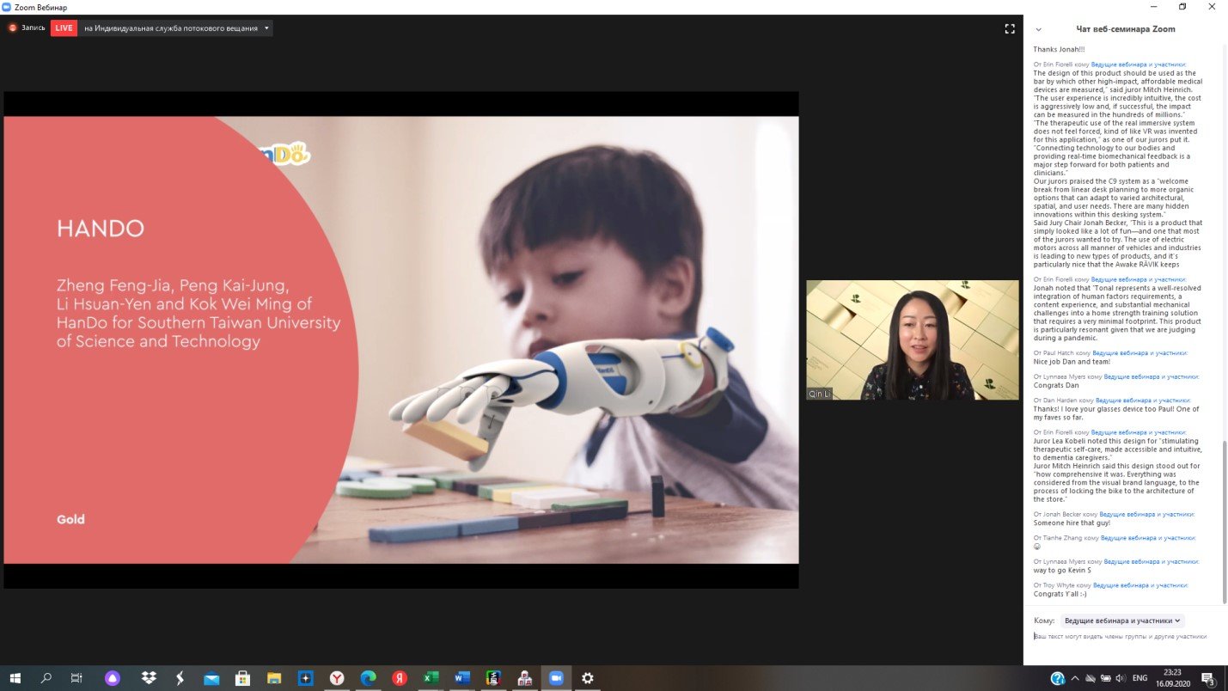
Task: Click chat message 'Nice job Dan and team!'
Action: [x=1070, y=361]
